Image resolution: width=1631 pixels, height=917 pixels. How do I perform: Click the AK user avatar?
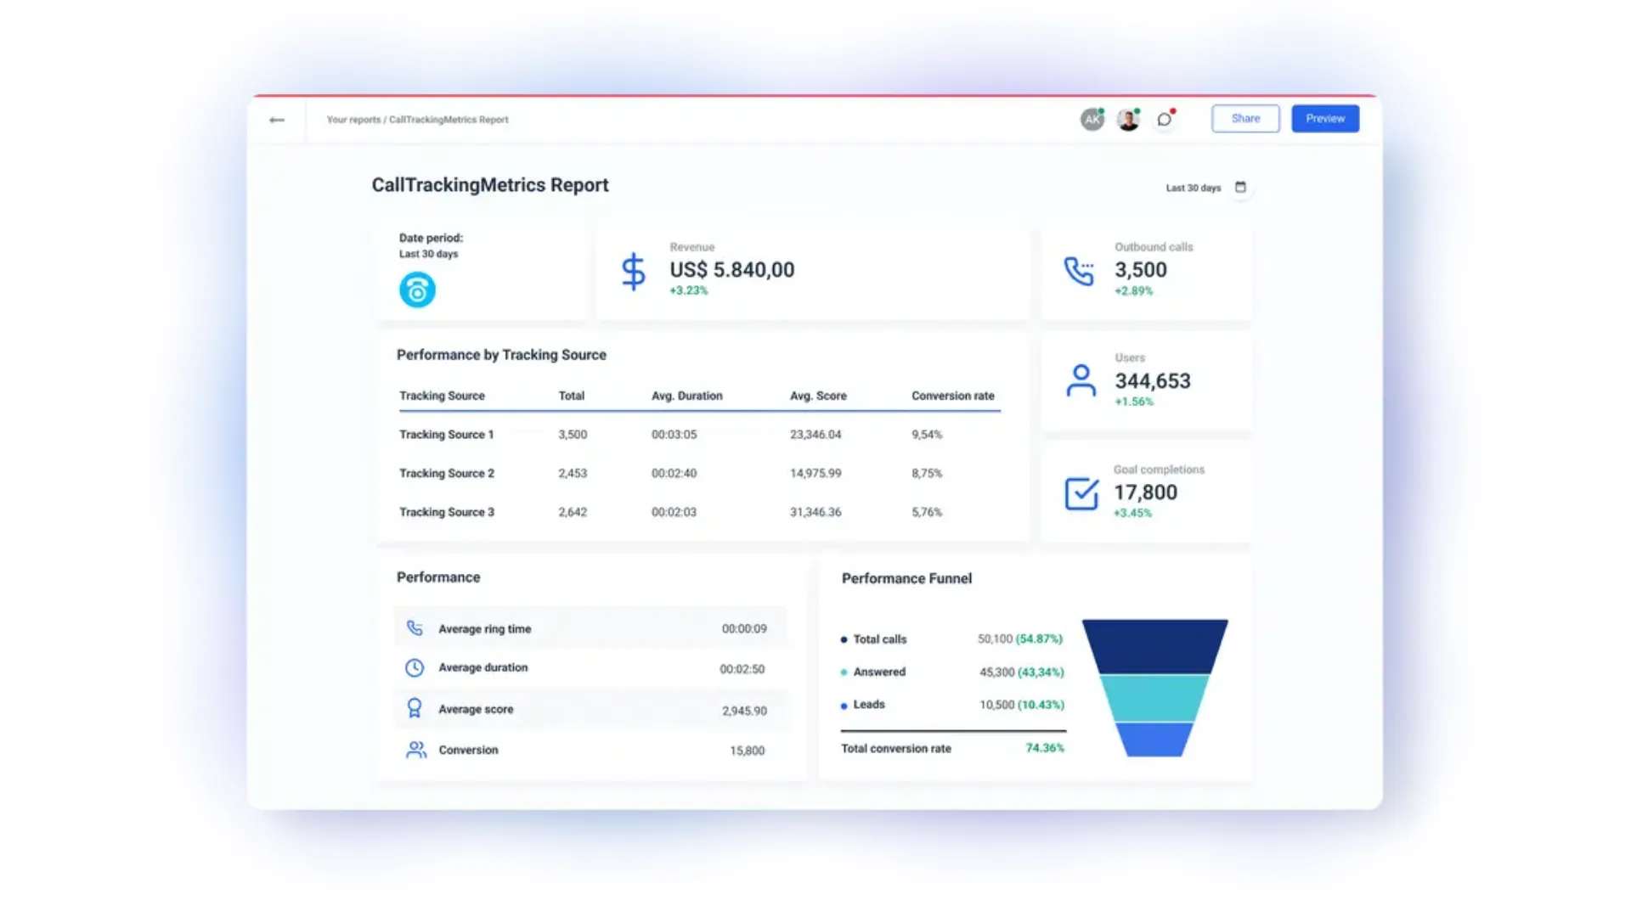[x=1092, y=120]
